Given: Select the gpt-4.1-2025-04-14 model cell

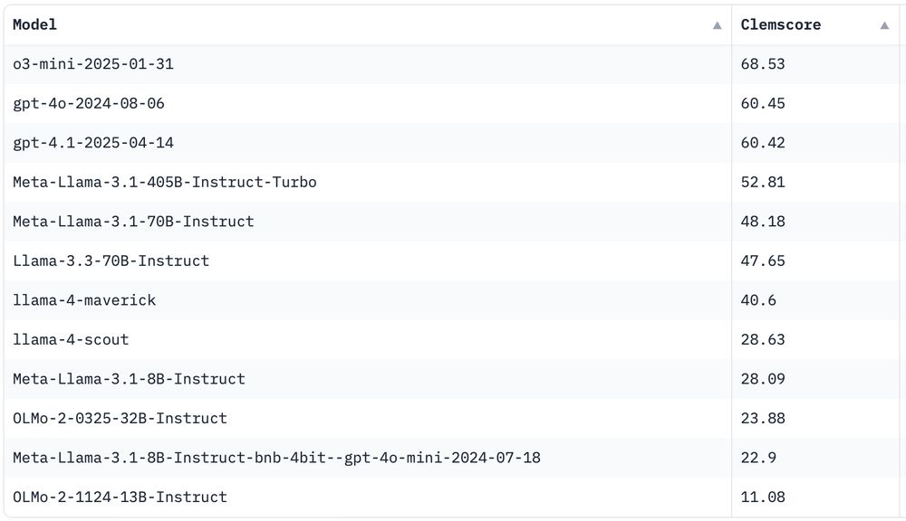Looking at the screenshot, I should tap(368, 143).
